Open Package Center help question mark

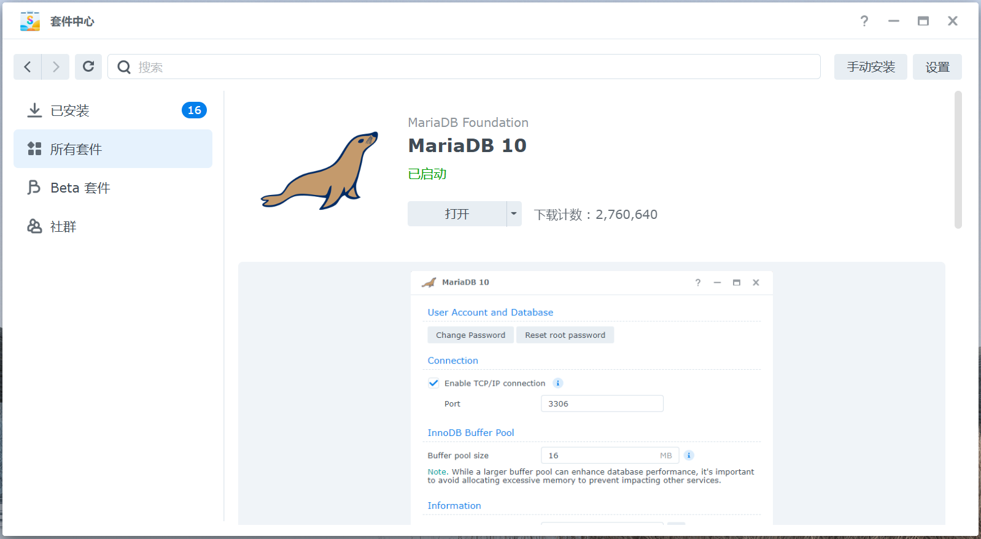(864, 21)
